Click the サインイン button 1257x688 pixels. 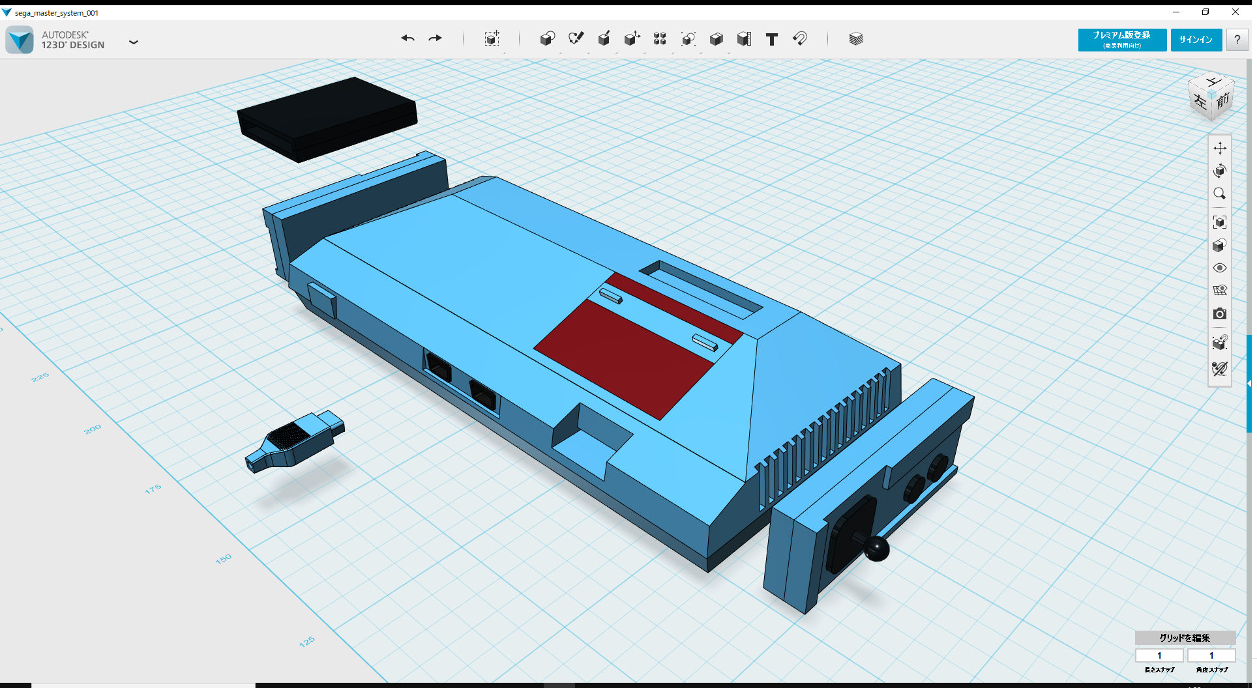coord(1196,40)
